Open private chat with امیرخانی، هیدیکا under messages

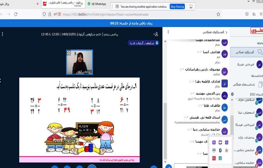[247, 64]
